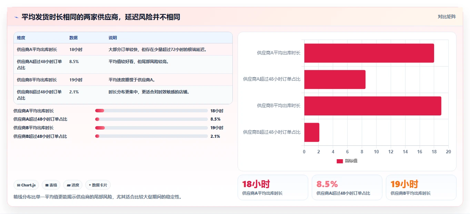470x214 pixels.
Task: Click the 指标值 legend color swatch
Action: pyautogui.click(x=340, y=161)
